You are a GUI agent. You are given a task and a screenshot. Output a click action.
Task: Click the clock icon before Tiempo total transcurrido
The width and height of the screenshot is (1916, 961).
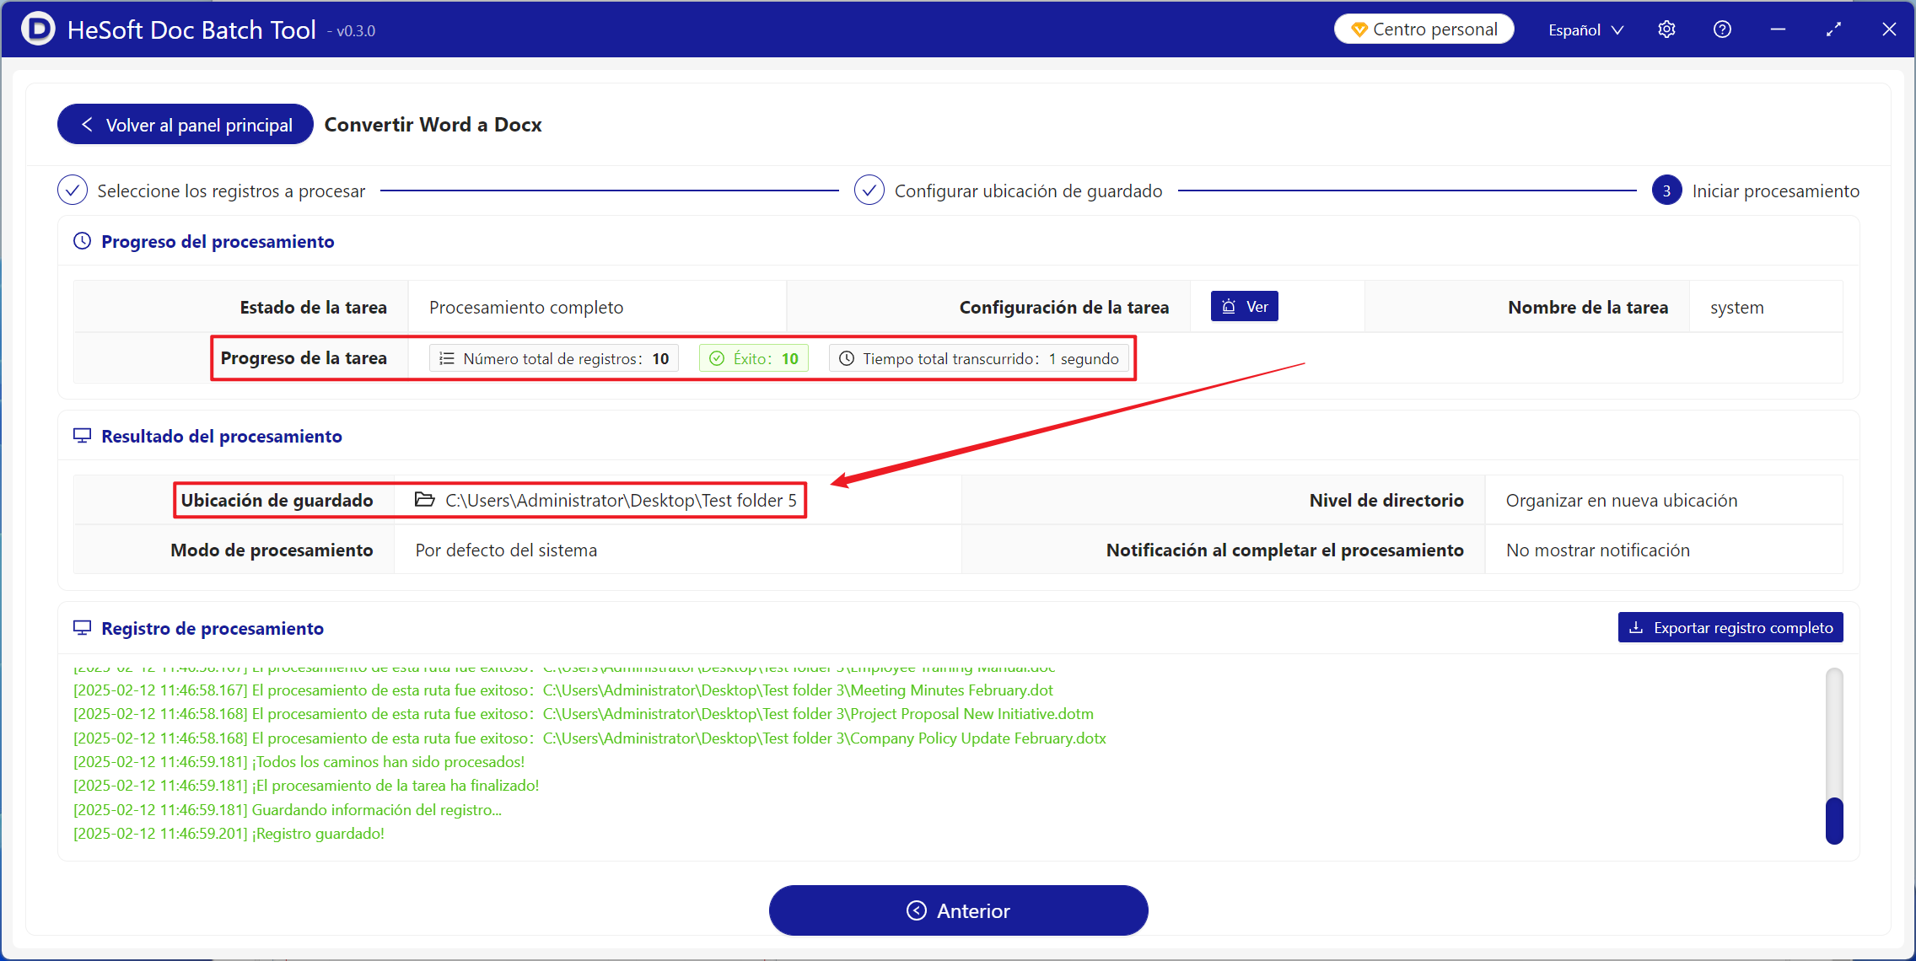(x=847, y=358)
